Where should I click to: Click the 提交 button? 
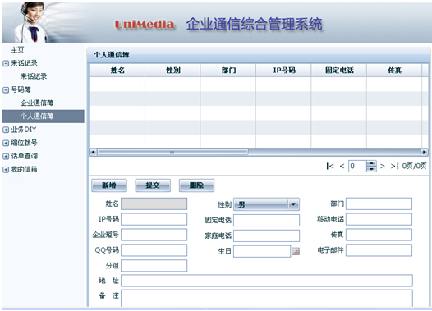(153, 185)
